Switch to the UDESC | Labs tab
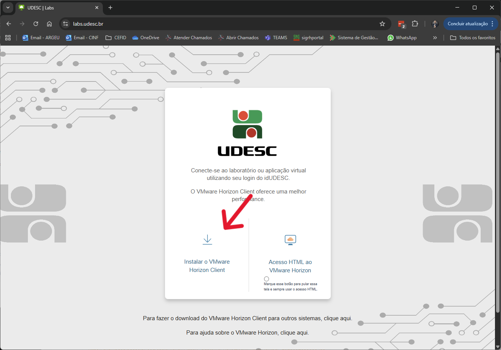Viewport: 501px width, 350px height. (x=57, y=8)
